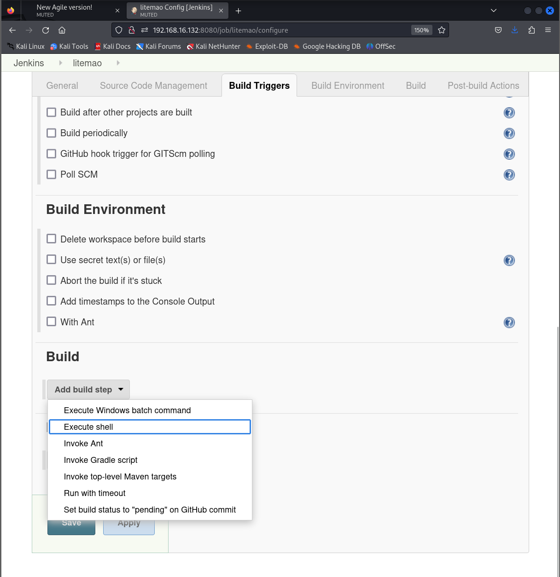The width and height of the screenshot is (560, 577).
Task: Open help for Build periodically
Action: coord(509,133)
